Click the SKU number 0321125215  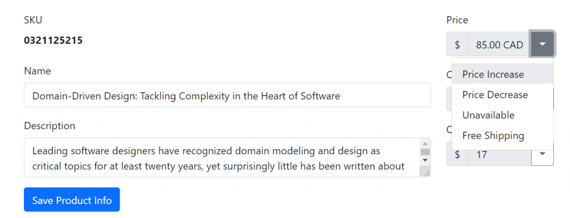(53, 40)
